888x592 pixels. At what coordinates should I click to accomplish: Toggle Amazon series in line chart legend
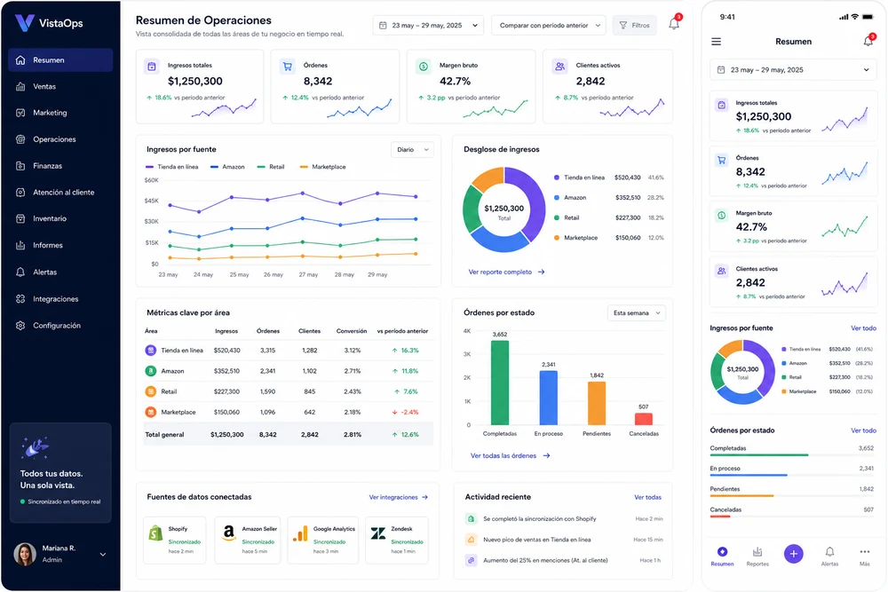(227, 167)
